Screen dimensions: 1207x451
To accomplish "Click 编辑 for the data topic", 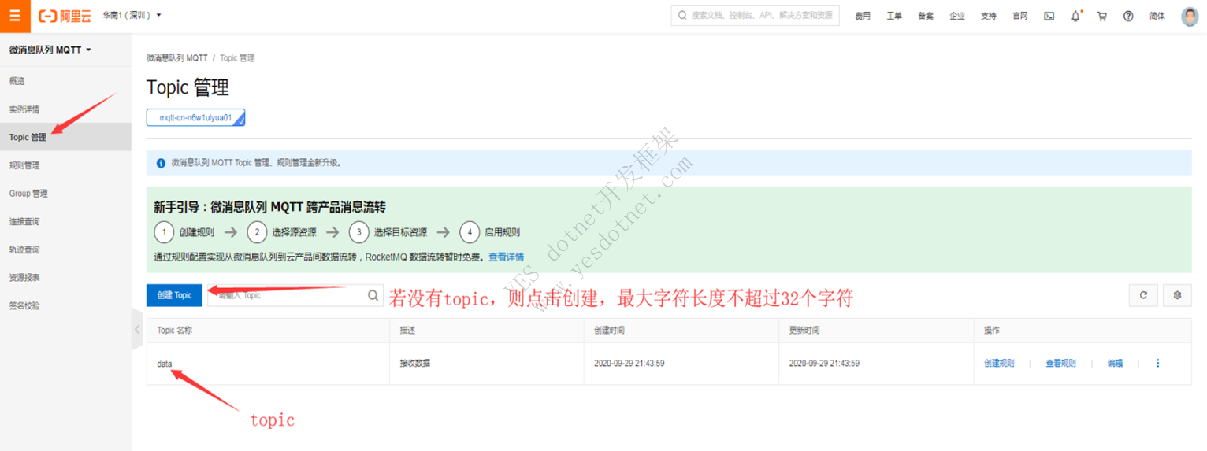I will click(1115, 364).
